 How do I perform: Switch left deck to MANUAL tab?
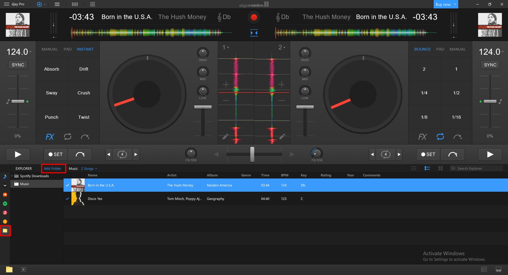[50, 49]
